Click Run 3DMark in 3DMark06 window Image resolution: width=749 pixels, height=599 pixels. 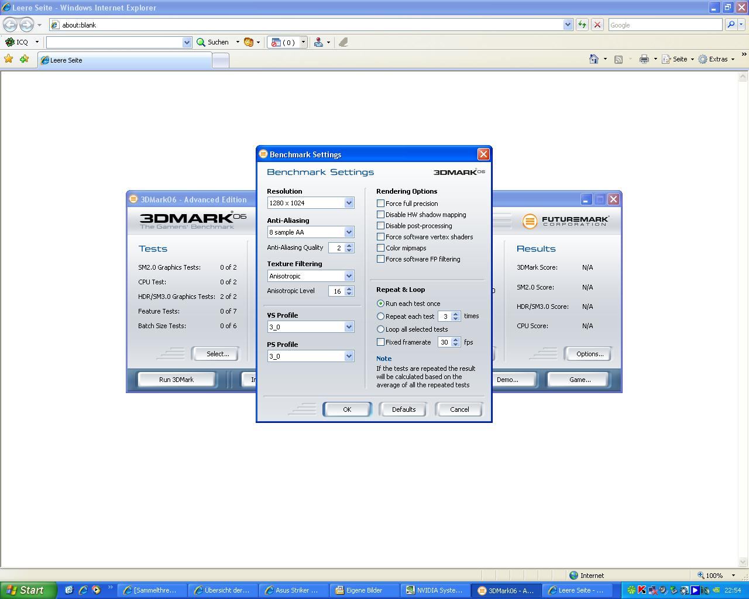pyautogui.click(x=176, y=379)
